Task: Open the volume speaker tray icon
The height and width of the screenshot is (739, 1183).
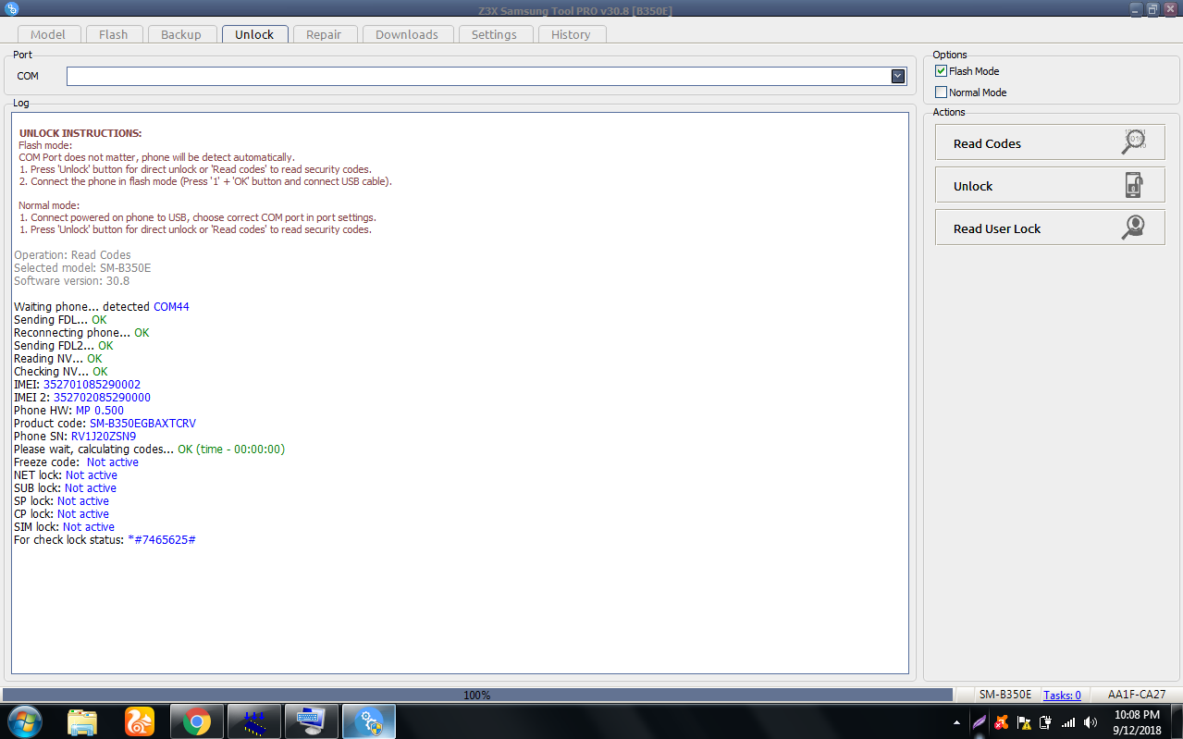Action: (1091, 722)
